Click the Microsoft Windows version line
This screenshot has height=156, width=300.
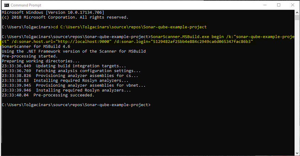tap(53, 12)
